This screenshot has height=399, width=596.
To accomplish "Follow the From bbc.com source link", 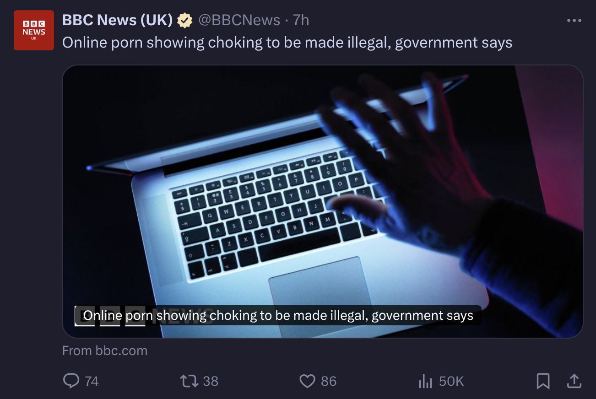I will click(105, 351).
